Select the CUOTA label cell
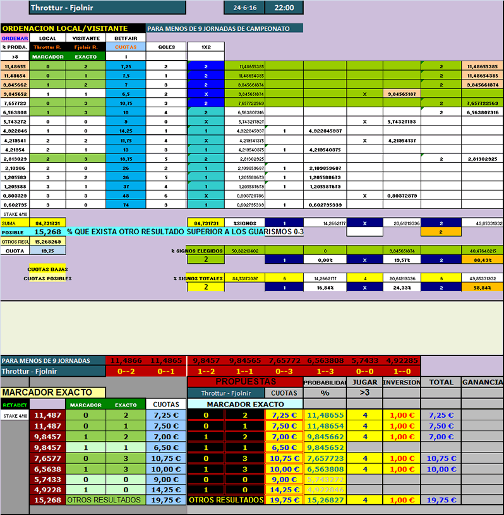Image resolution: width=504 pixels, height=515 pixels. 15,251
